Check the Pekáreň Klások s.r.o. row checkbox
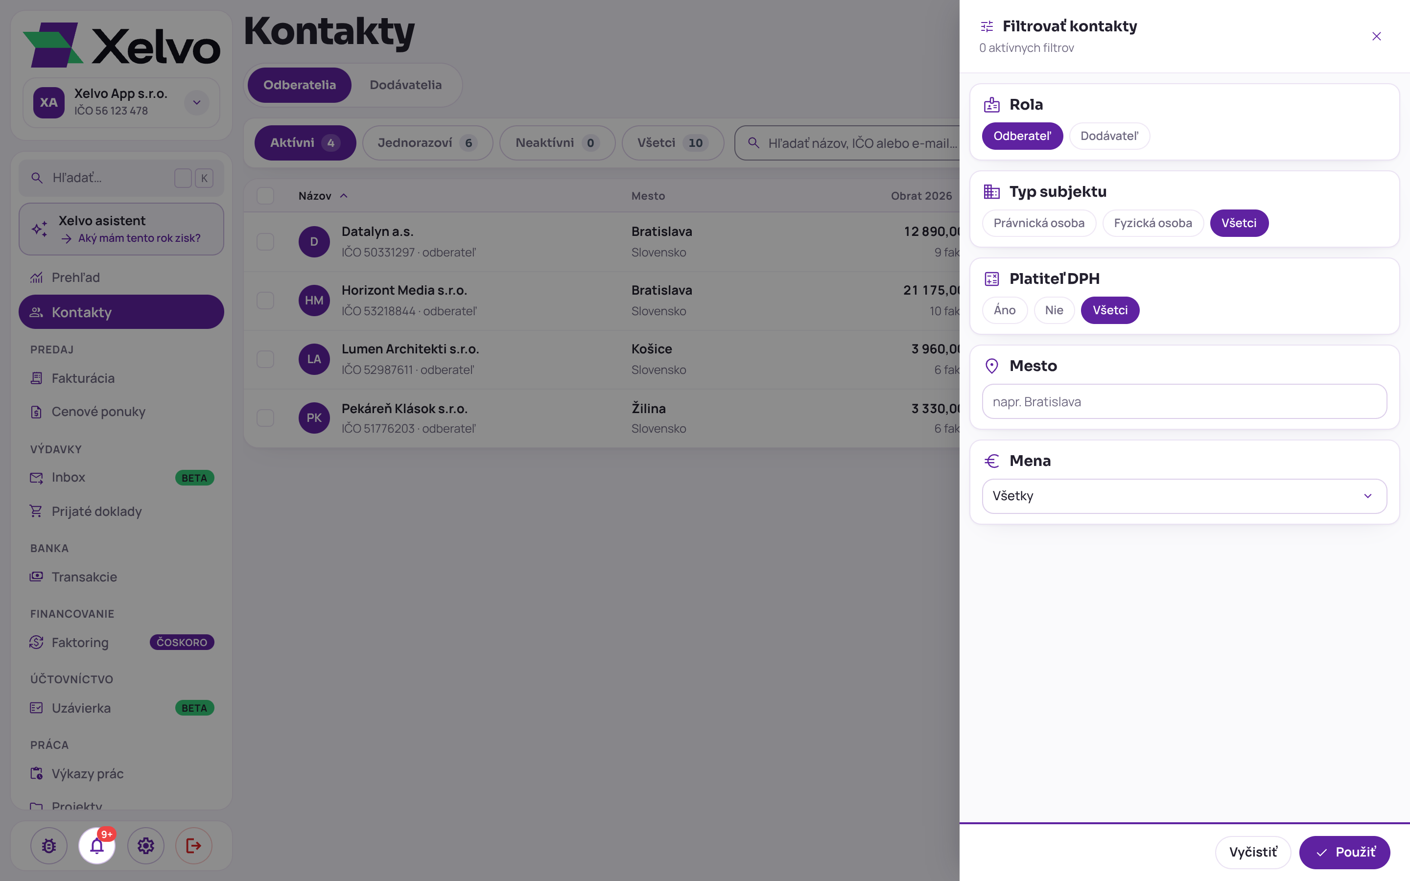The image size is (1410, 881). click(265, 418)
